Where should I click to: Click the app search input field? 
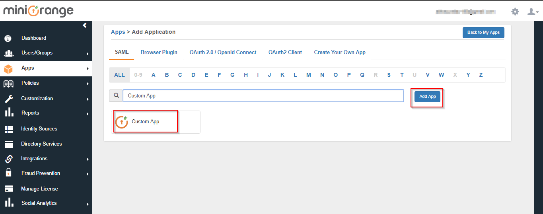coord(263,95)
